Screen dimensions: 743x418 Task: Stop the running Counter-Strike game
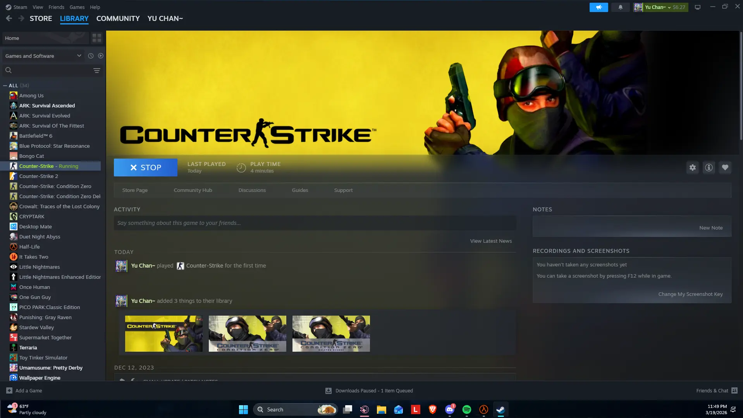point(146,168)
